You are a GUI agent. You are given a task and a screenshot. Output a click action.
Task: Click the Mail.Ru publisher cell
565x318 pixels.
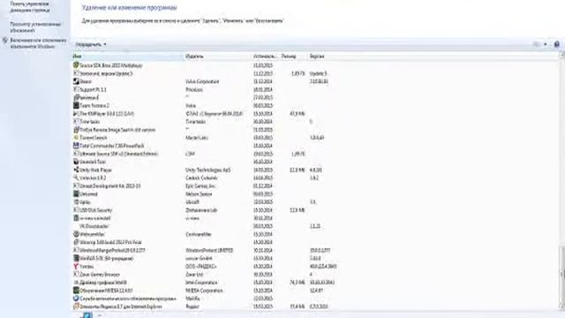coord(192,299)
